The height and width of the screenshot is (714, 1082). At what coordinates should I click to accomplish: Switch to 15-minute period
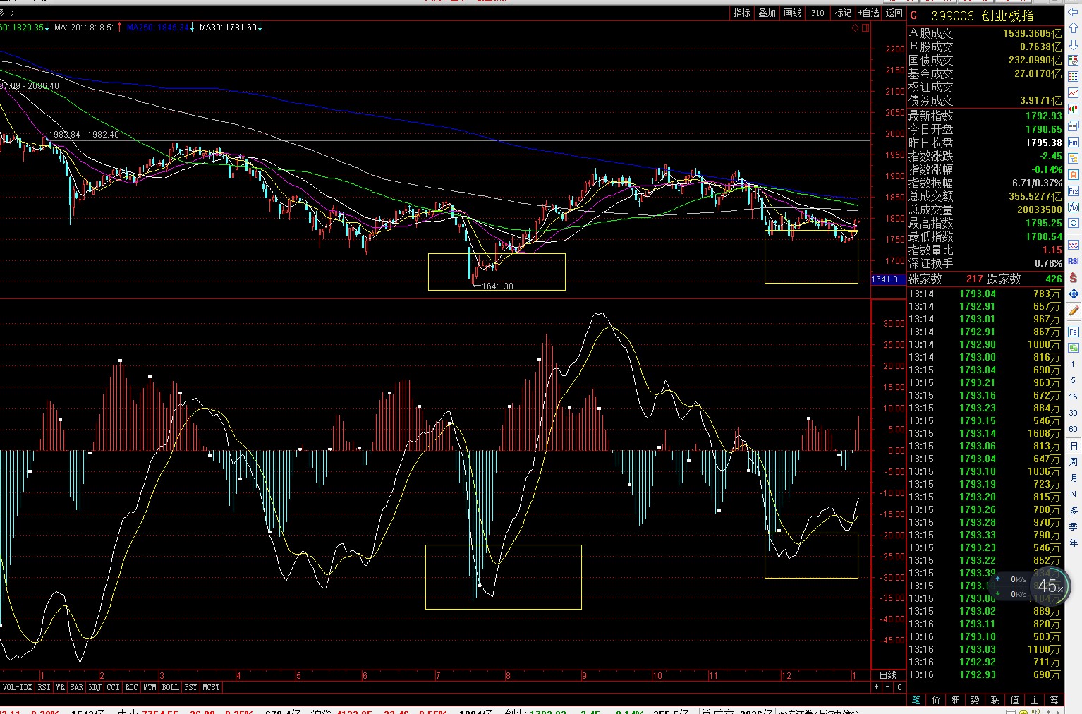pos(1073,397)
